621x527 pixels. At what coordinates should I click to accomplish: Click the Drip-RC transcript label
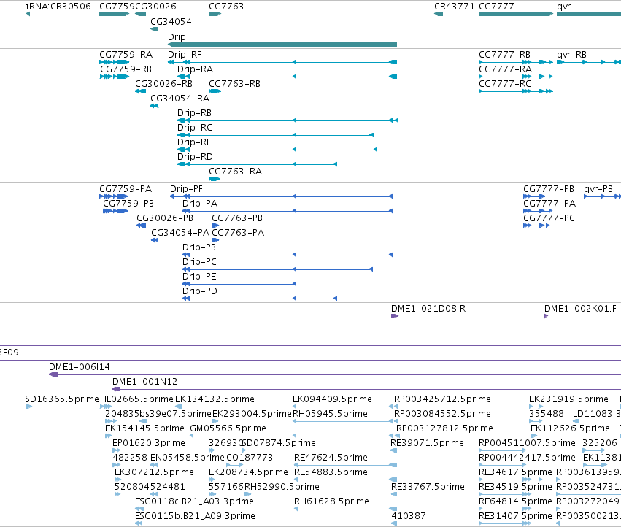point(194,128)
